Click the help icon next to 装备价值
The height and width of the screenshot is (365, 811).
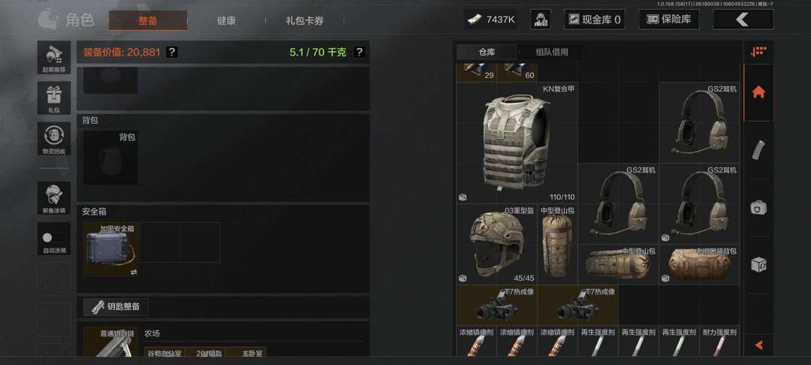[172, 52]
